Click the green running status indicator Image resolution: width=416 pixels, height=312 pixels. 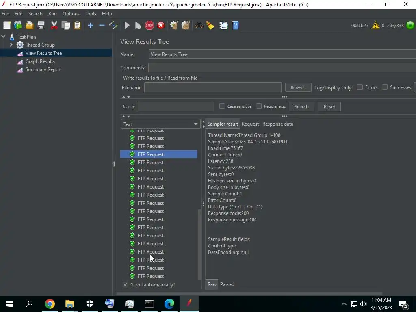tap(410, 26)
